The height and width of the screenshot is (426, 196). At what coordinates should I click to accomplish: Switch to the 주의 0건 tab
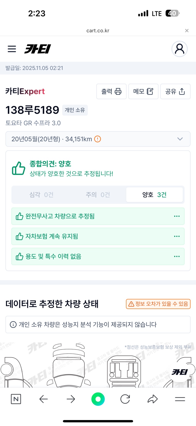[x=98, y=195]
